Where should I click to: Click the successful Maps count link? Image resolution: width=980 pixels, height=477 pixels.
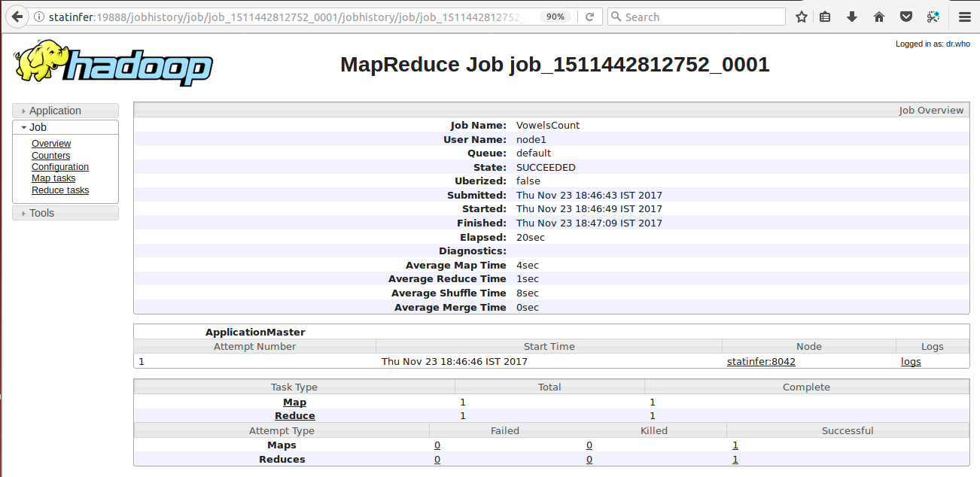[735, 445]
